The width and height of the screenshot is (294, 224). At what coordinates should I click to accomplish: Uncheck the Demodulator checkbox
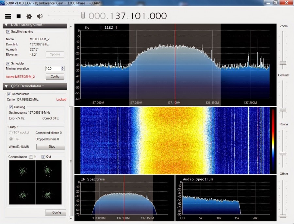click(x=9, y=94)
